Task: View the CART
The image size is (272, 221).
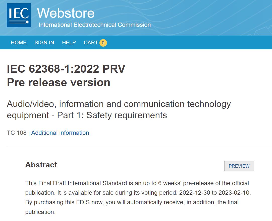Action: point(91,43)
